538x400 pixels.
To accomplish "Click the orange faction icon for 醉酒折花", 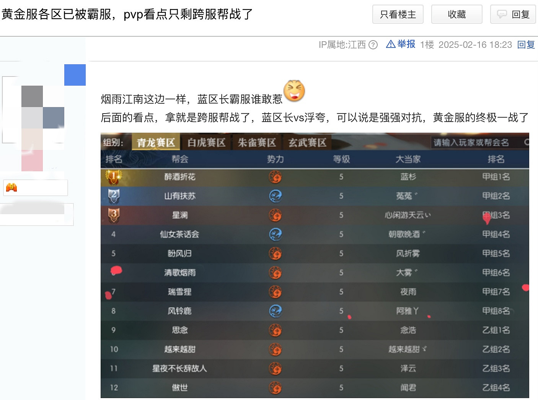I will (275, 177).
